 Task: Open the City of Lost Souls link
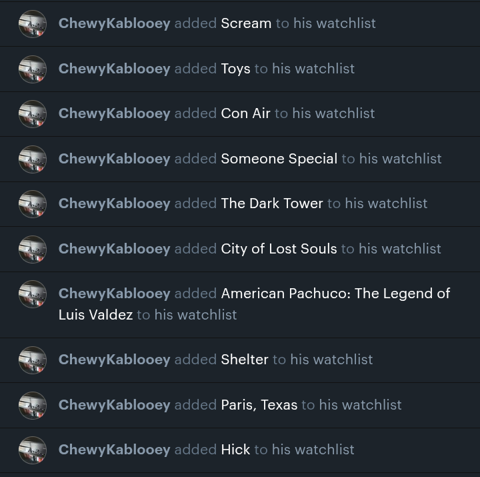(279, 249)
